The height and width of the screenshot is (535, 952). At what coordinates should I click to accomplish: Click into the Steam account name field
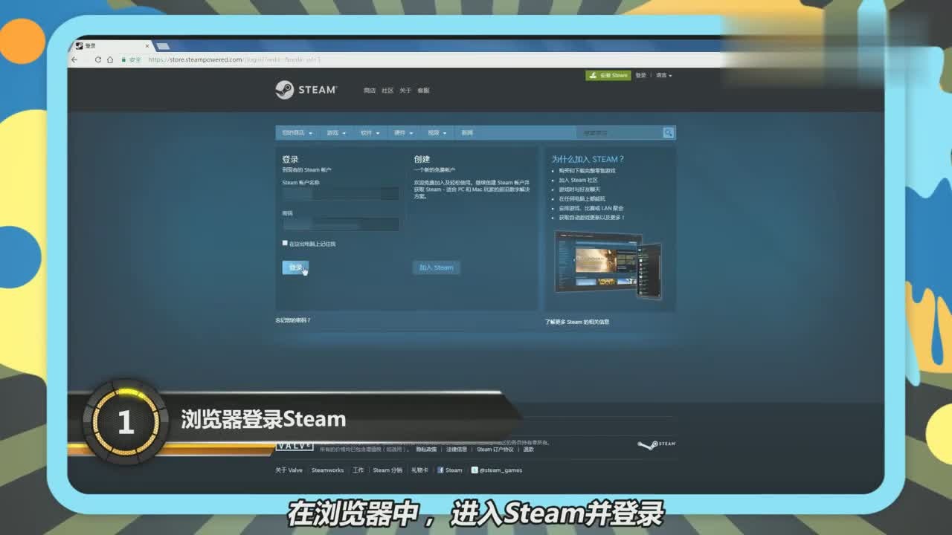click(341, 194)
